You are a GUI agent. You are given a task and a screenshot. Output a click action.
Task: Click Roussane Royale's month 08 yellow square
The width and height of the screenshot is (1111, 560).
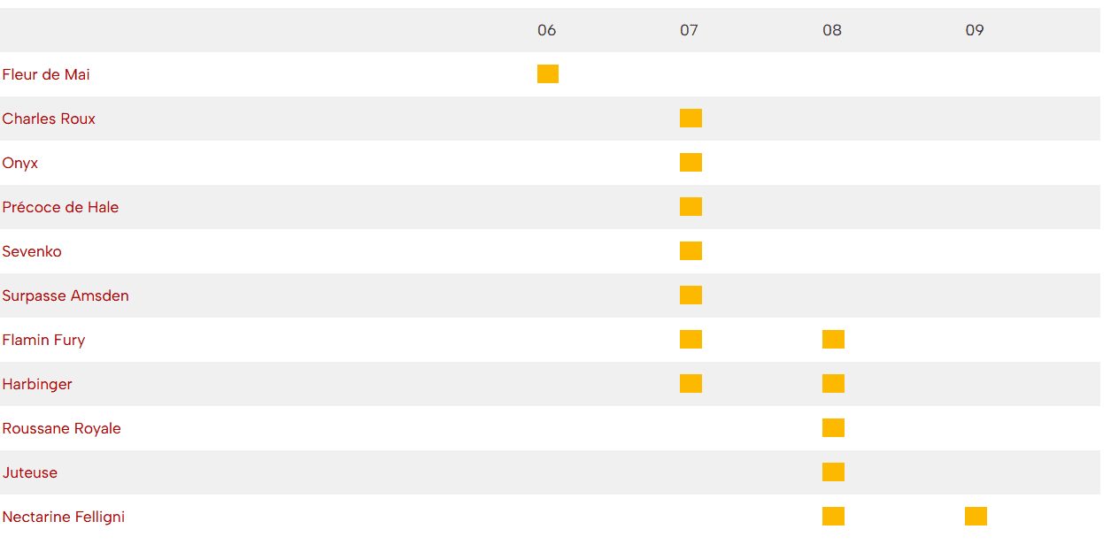[x=833, y=428]
